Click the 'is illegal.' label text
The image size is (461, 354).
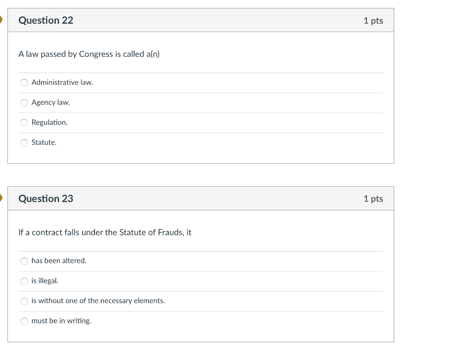(x=45, y=281)
